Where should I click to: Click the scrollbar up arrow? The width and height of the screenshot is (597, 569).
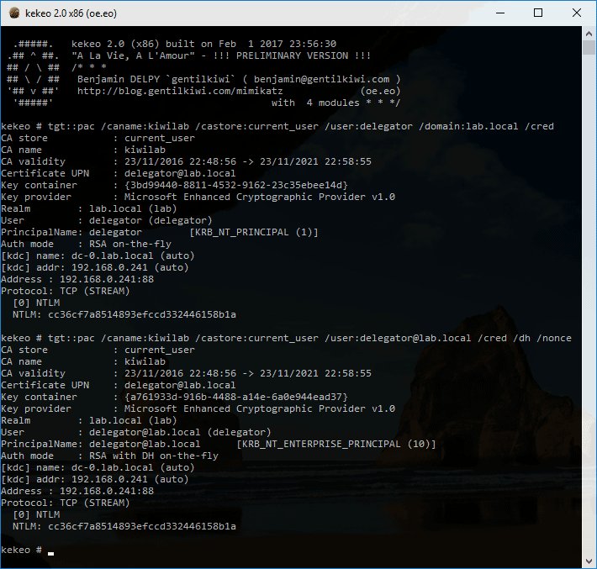coord(589,34)
